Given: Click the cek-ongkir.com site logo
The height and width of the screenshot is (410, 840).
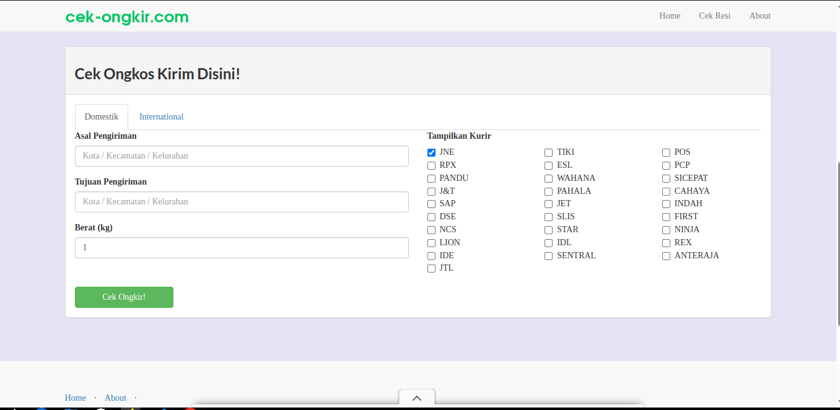Looking at the screenshot, I should click(127, 17).
